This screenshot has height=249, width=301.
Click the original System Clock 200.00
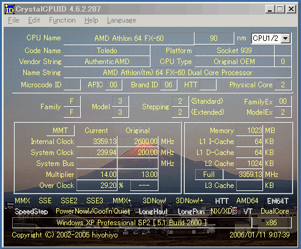click(138, 153)
